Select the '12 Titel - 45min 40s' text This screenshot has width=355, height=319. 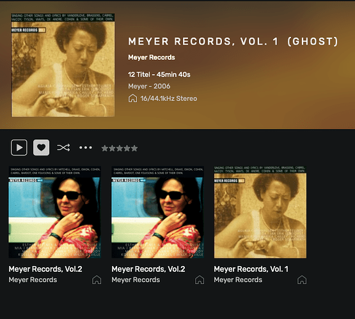159,75
